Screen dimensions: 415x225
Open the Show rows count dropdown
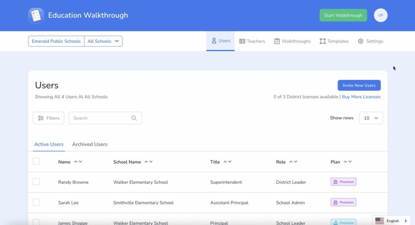(x=371, y=118)
